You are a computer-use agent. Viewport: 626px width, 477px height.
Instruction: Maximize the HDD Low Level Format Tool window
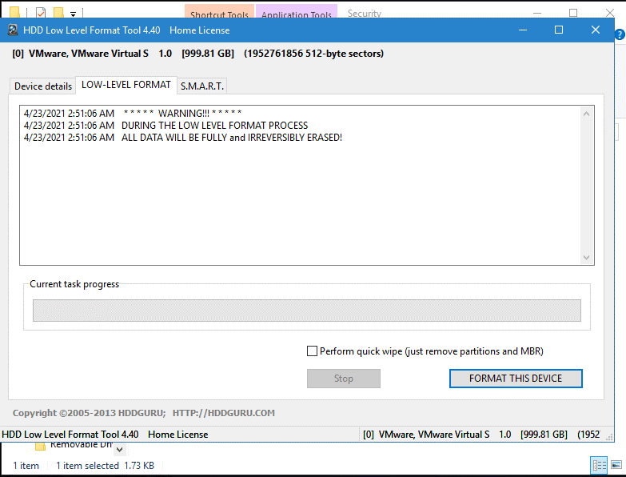[559, 30]
